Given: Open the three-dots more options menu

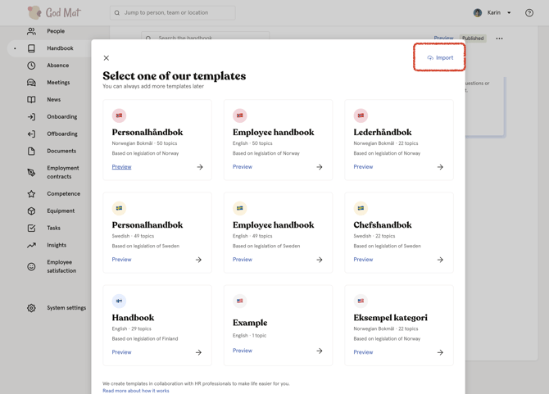Looking at the screenshot, I should tap(499, 38).
